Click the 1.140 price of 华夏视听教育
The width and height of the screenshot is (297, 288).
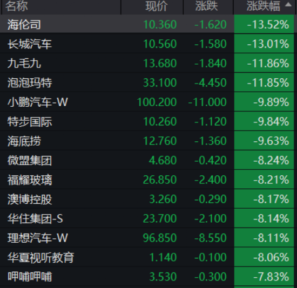pos(163,257)
